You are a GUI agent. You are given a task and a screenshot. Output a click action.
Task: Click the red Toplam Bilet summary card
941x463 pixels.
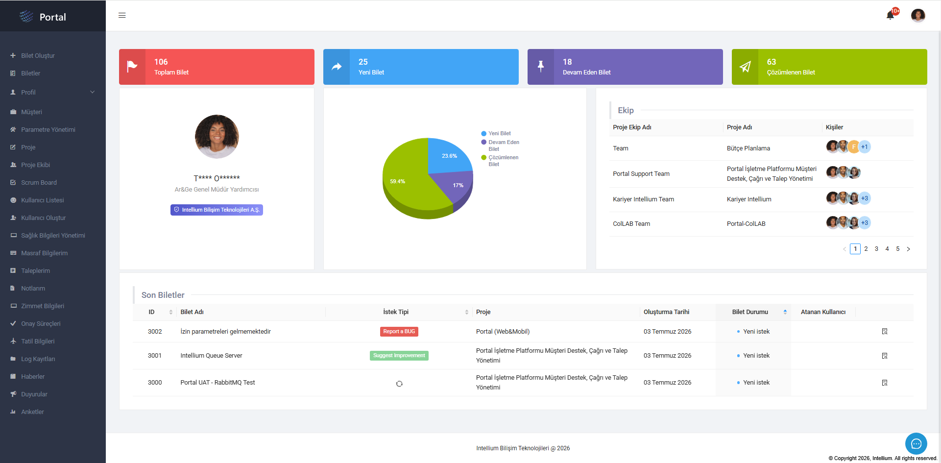217,67
